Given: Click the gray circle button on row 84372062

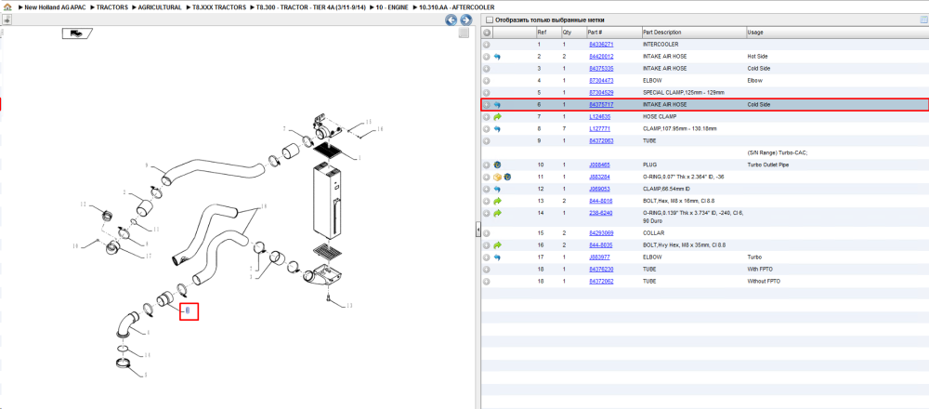Looking at the screenshot, I should [487, 281].
